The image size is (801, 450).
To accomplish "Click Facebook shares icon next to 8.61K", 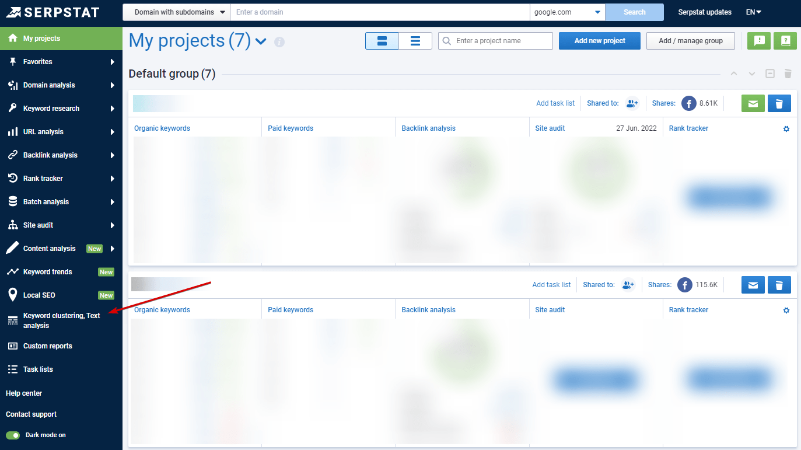I will tap(689, 103).
